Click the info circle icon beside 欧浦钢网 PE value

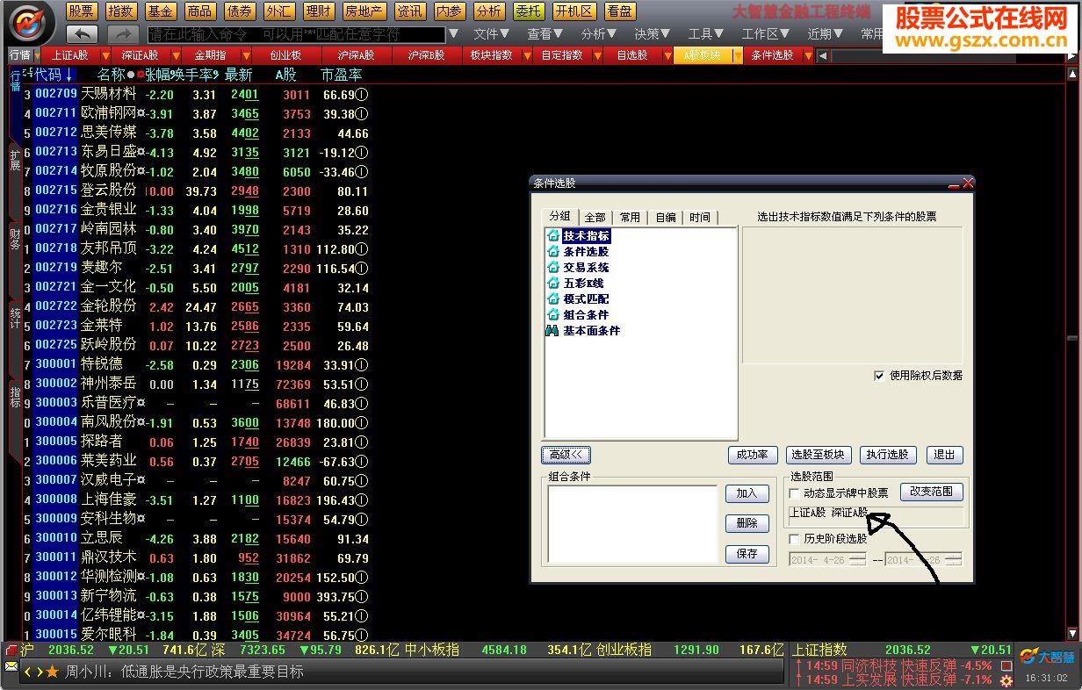click(x=362, y=114)
